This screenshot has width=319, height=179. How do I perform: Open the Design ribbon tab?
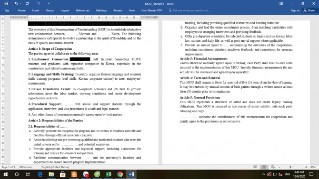click(x=50, y=10)
